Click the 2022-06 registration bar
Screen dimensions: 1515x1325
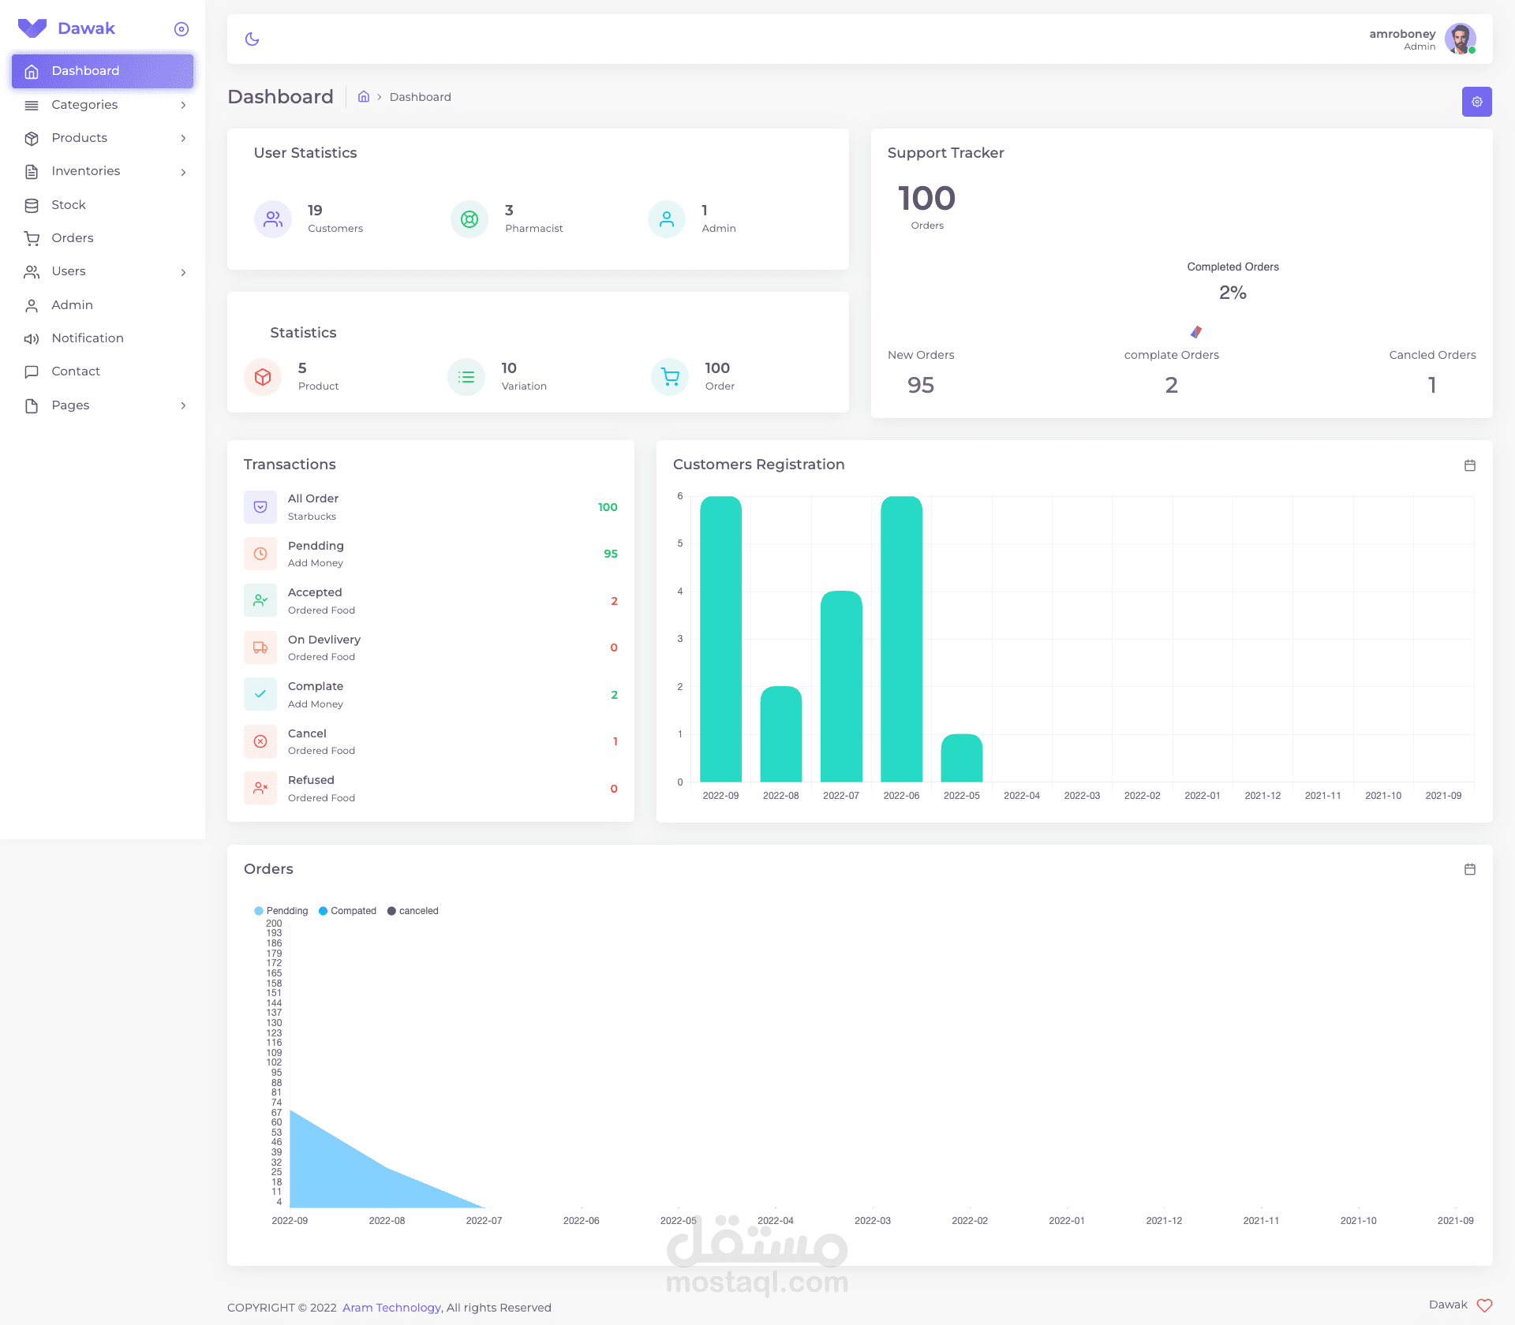pyautogui.click(x=901, y=639)
